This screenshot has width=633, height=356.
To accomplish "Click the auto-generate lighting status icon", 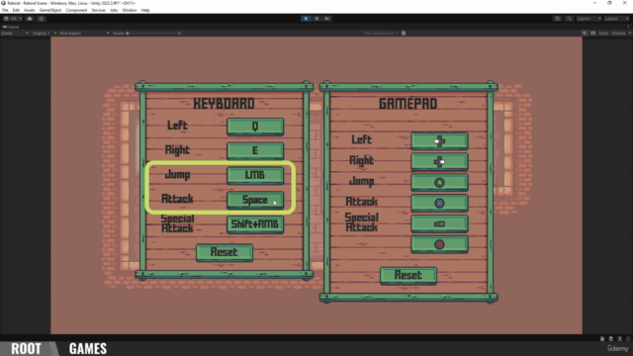I will [620, 339].
